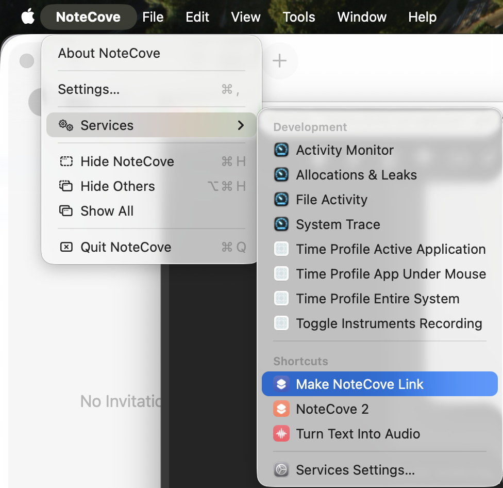Screen dimensions: 503x488
Task: Click the Hide NoteCove dashed-window icon
Action: (x=66, y=161)
